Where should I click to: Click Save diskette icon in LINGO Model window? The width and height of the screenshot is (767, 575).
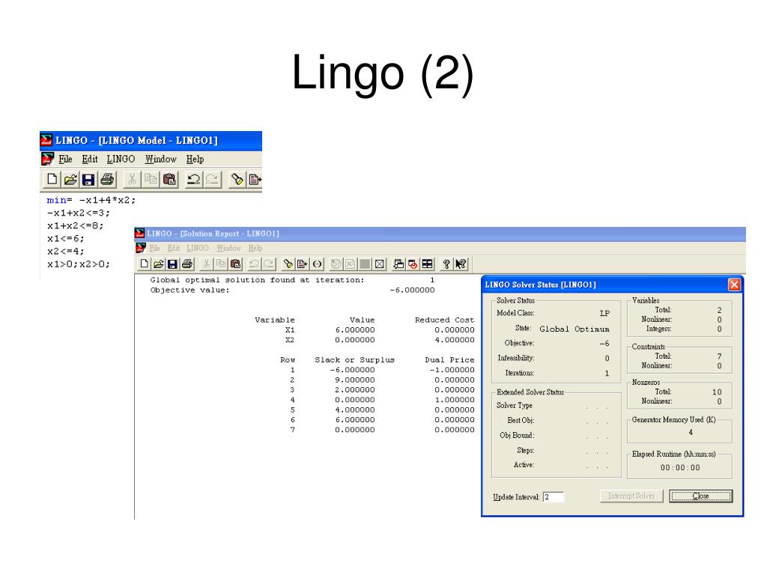tap(88, 180)
